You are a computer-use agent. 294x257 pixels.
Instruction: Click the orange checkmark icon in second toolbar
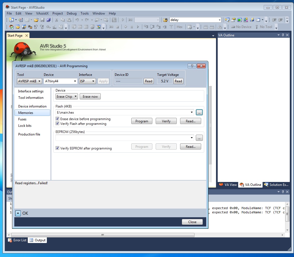(x=12, y=27)
